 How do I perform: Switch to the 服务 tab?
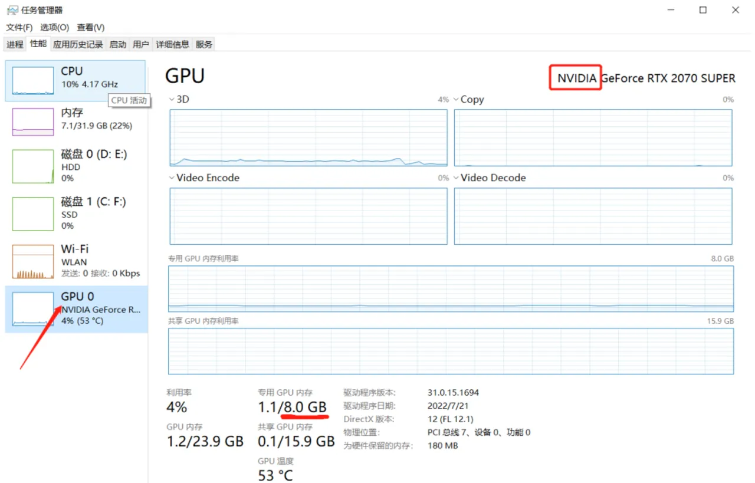tap(204, 44)
